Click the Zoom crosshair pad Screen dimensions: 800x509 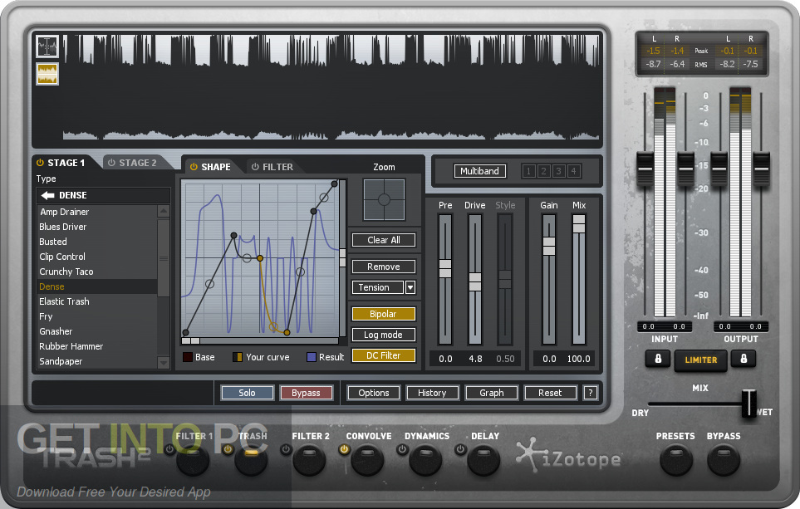tap(384, 199)
